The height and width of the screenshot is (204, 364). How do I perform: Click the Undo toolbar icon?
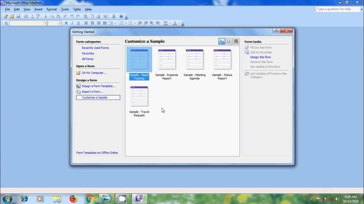coord(72,16)
